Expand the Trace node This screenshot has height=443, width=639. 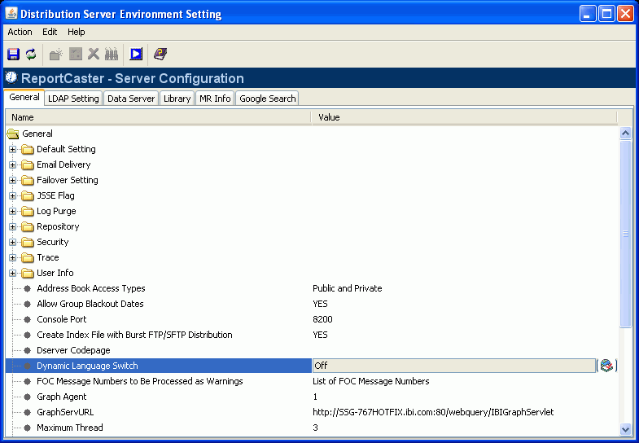(x=13, y=257)
